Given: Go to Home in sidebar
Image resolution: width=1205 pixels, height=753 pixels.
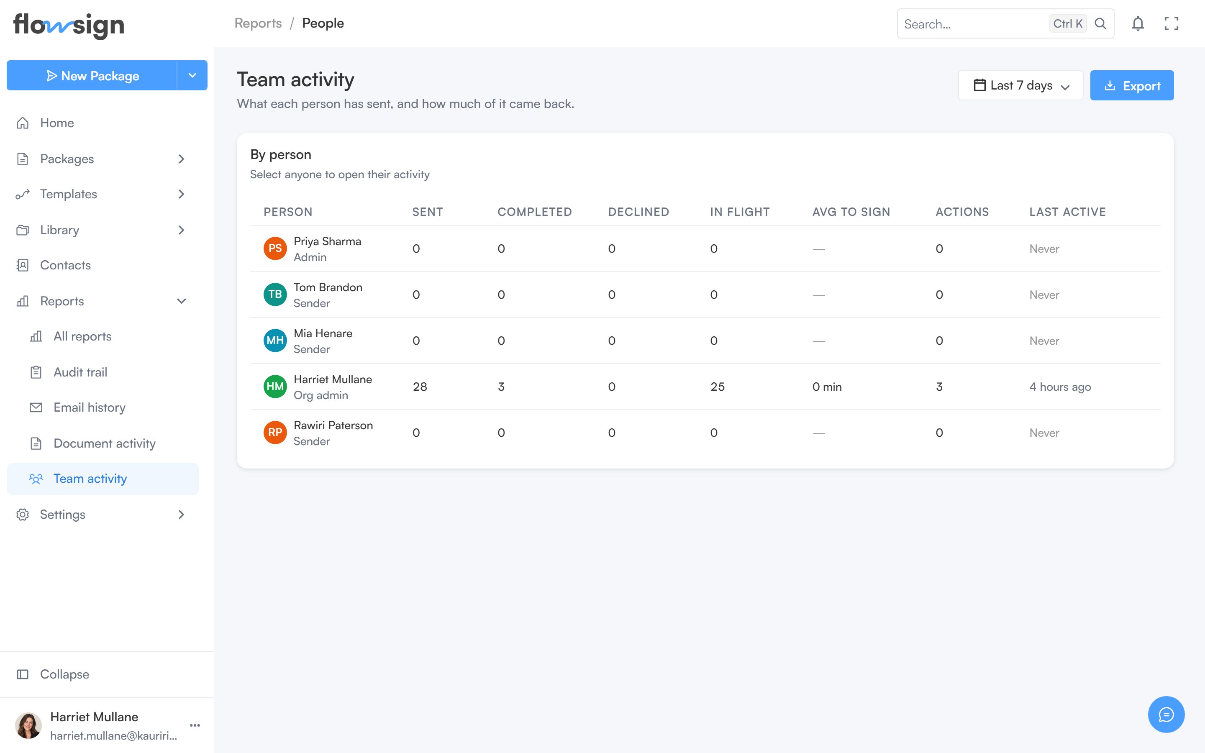Looking at the screenshot, I should [x=103, y=123].
